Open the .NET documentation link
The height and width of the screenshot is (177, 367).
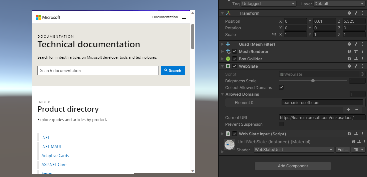[46, 138]
